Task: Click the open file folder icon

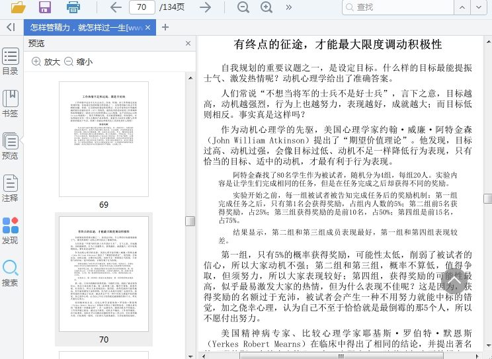Action: (18, 7)
